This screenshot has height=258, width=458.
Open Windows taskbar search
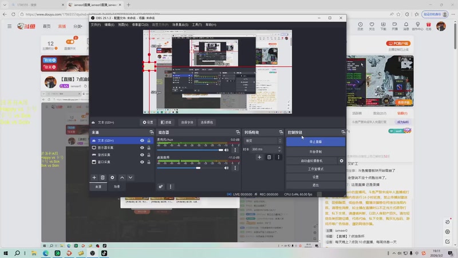pos(17,253)
